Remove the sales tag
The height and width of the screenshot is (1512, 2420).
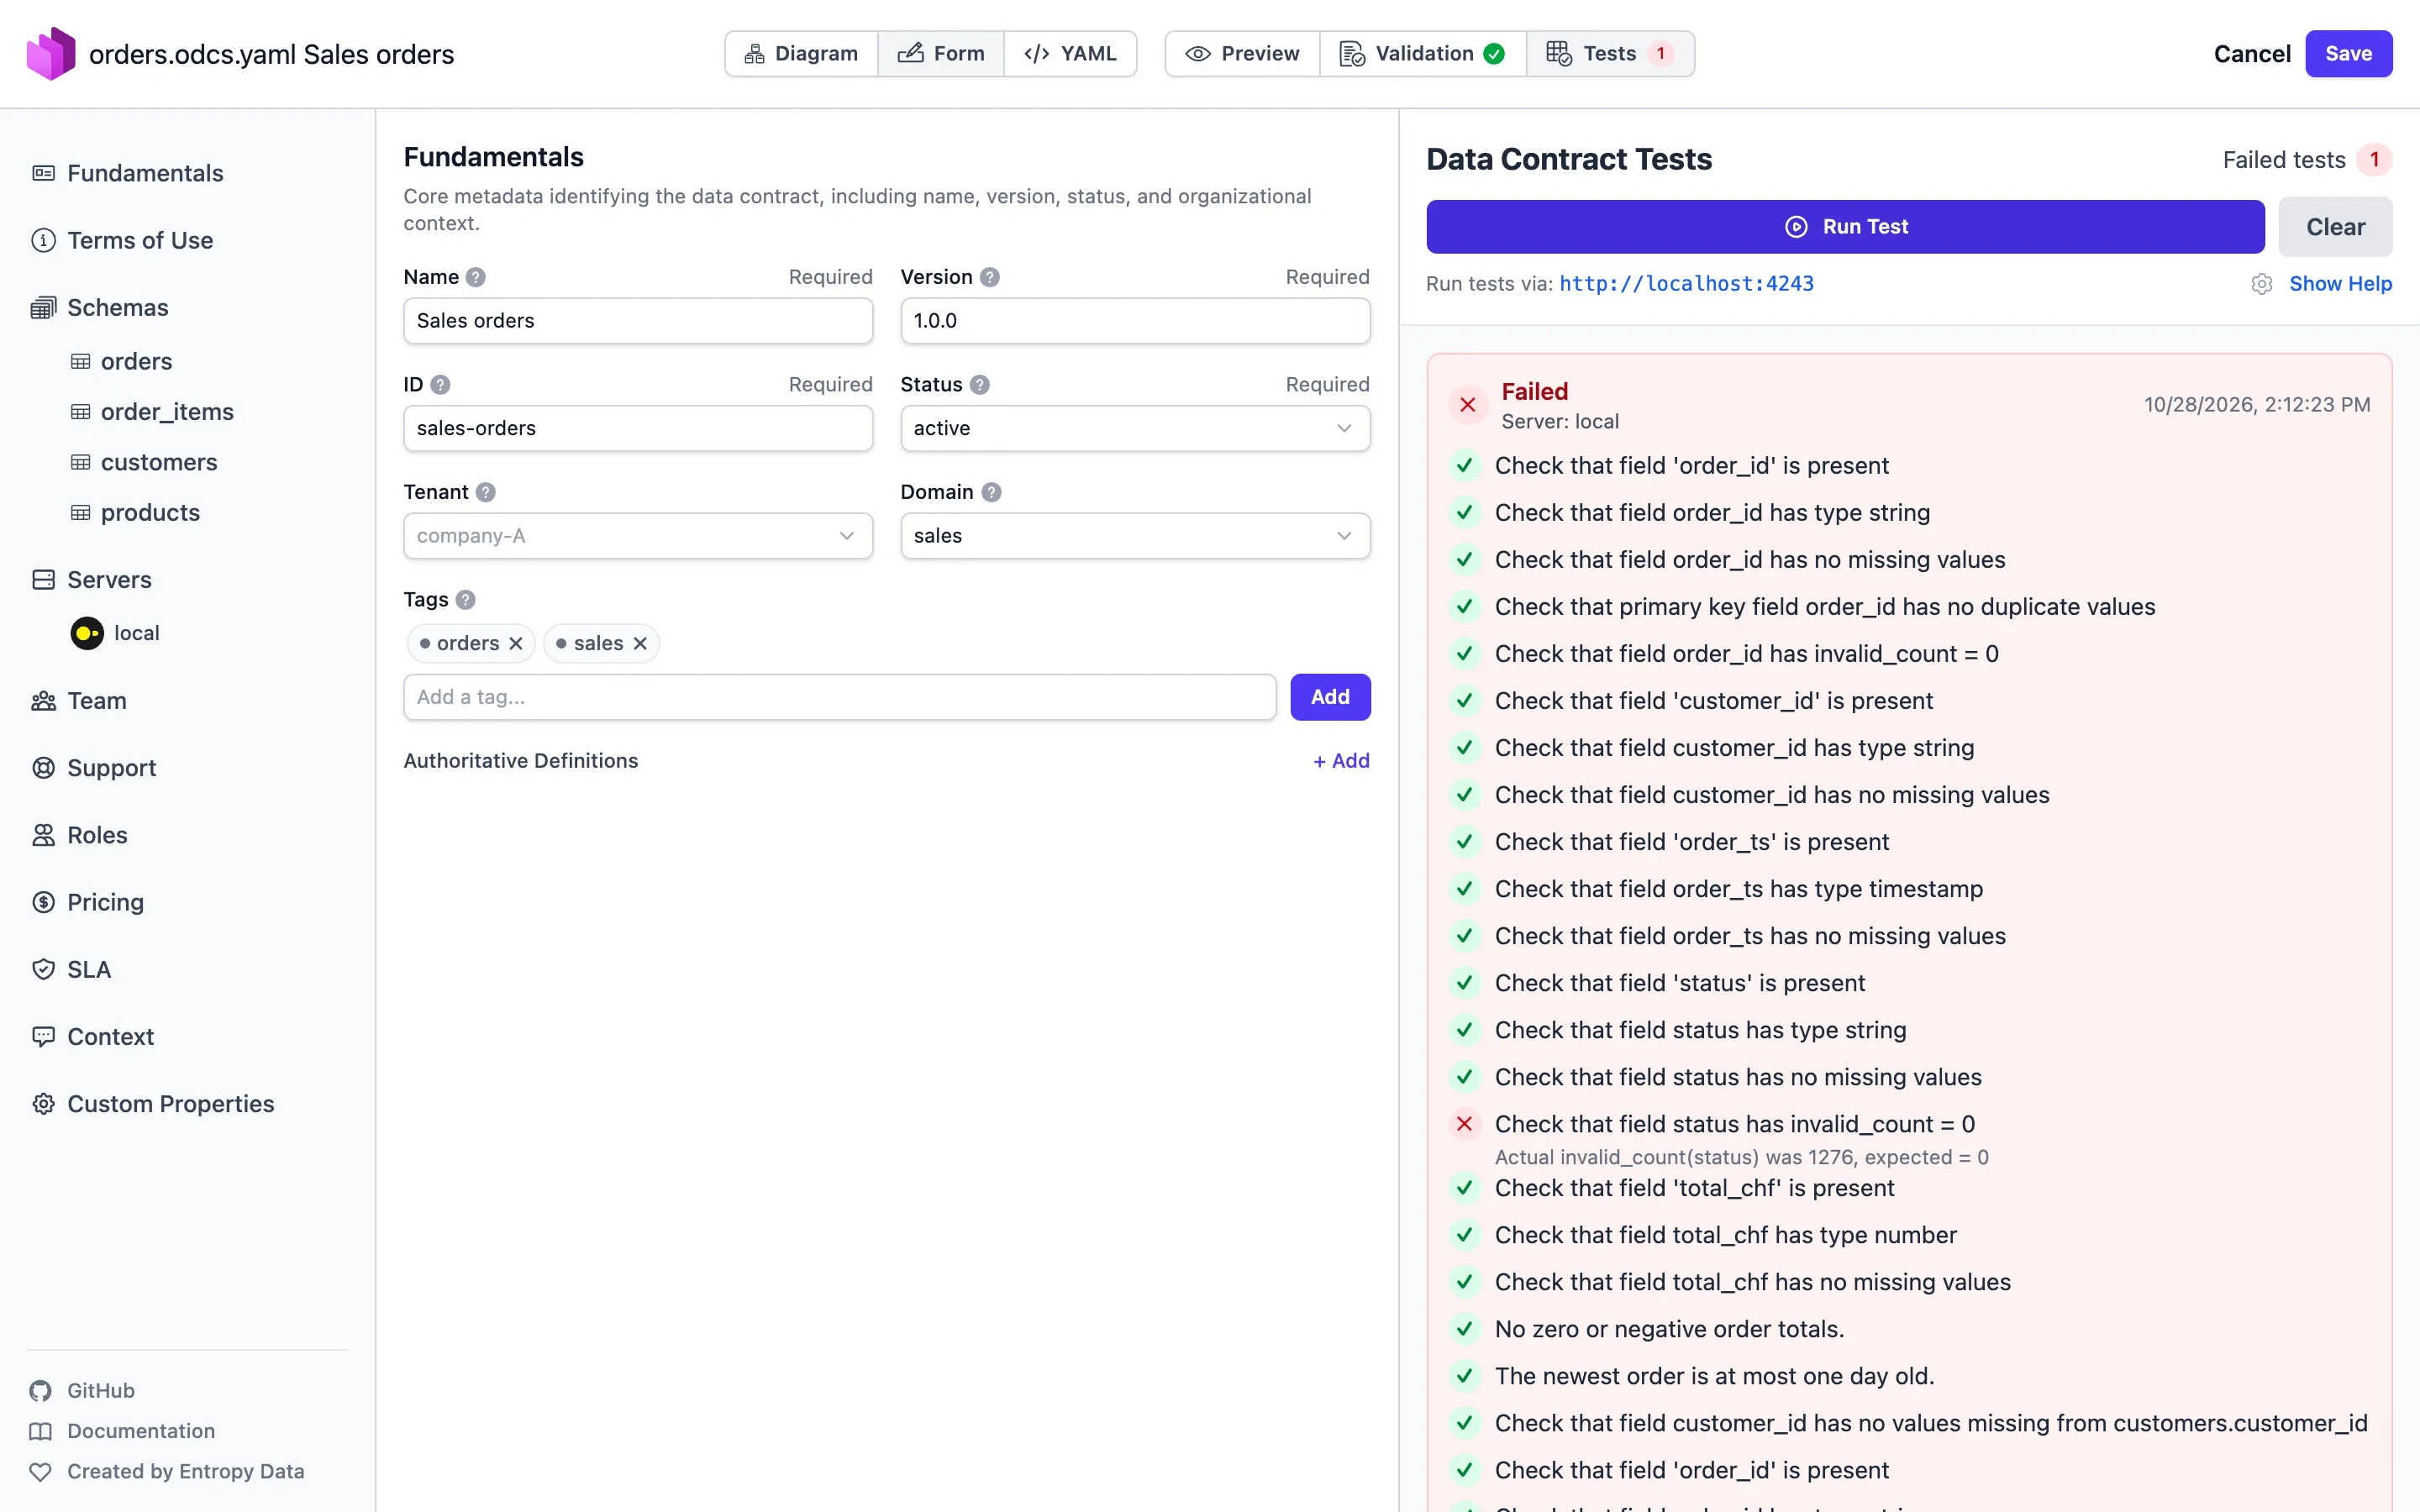(x=640, y=643)
